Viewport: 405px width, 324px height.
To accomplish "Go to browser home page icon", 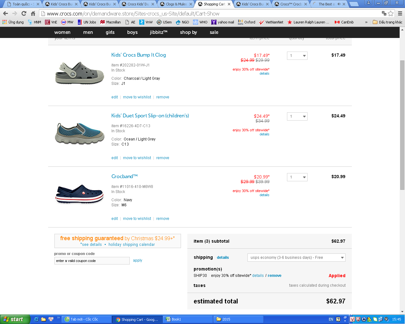I will click(x=33, y=14).
